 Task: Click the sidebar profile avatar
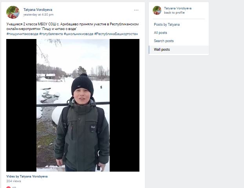click(157, 11)
